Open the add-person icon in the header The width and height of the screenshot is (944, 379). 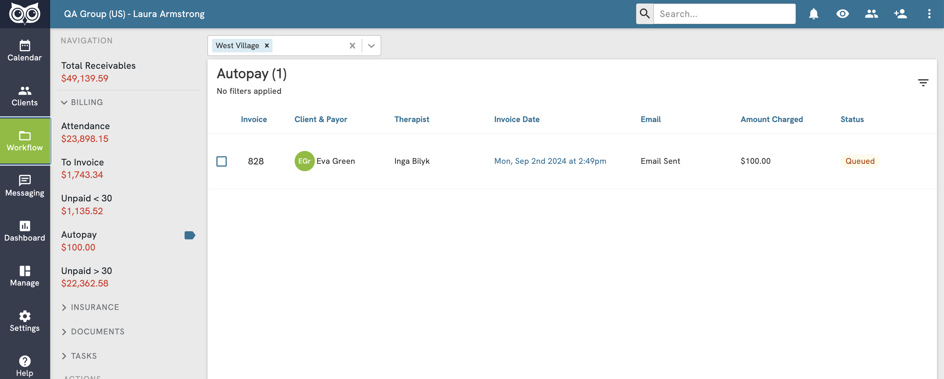(900, 13)
